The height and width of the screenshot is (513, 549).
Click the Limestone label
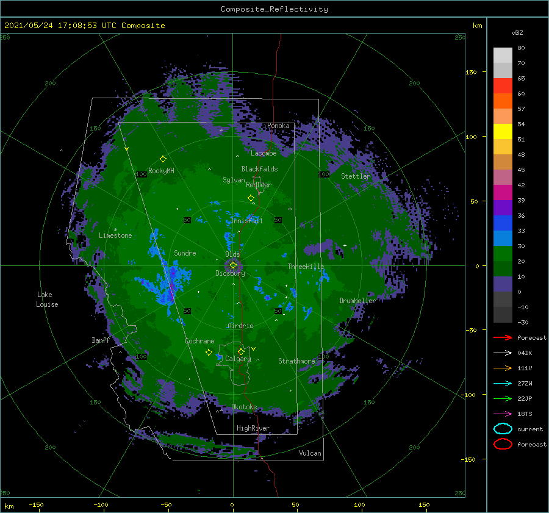coord(115,235)
